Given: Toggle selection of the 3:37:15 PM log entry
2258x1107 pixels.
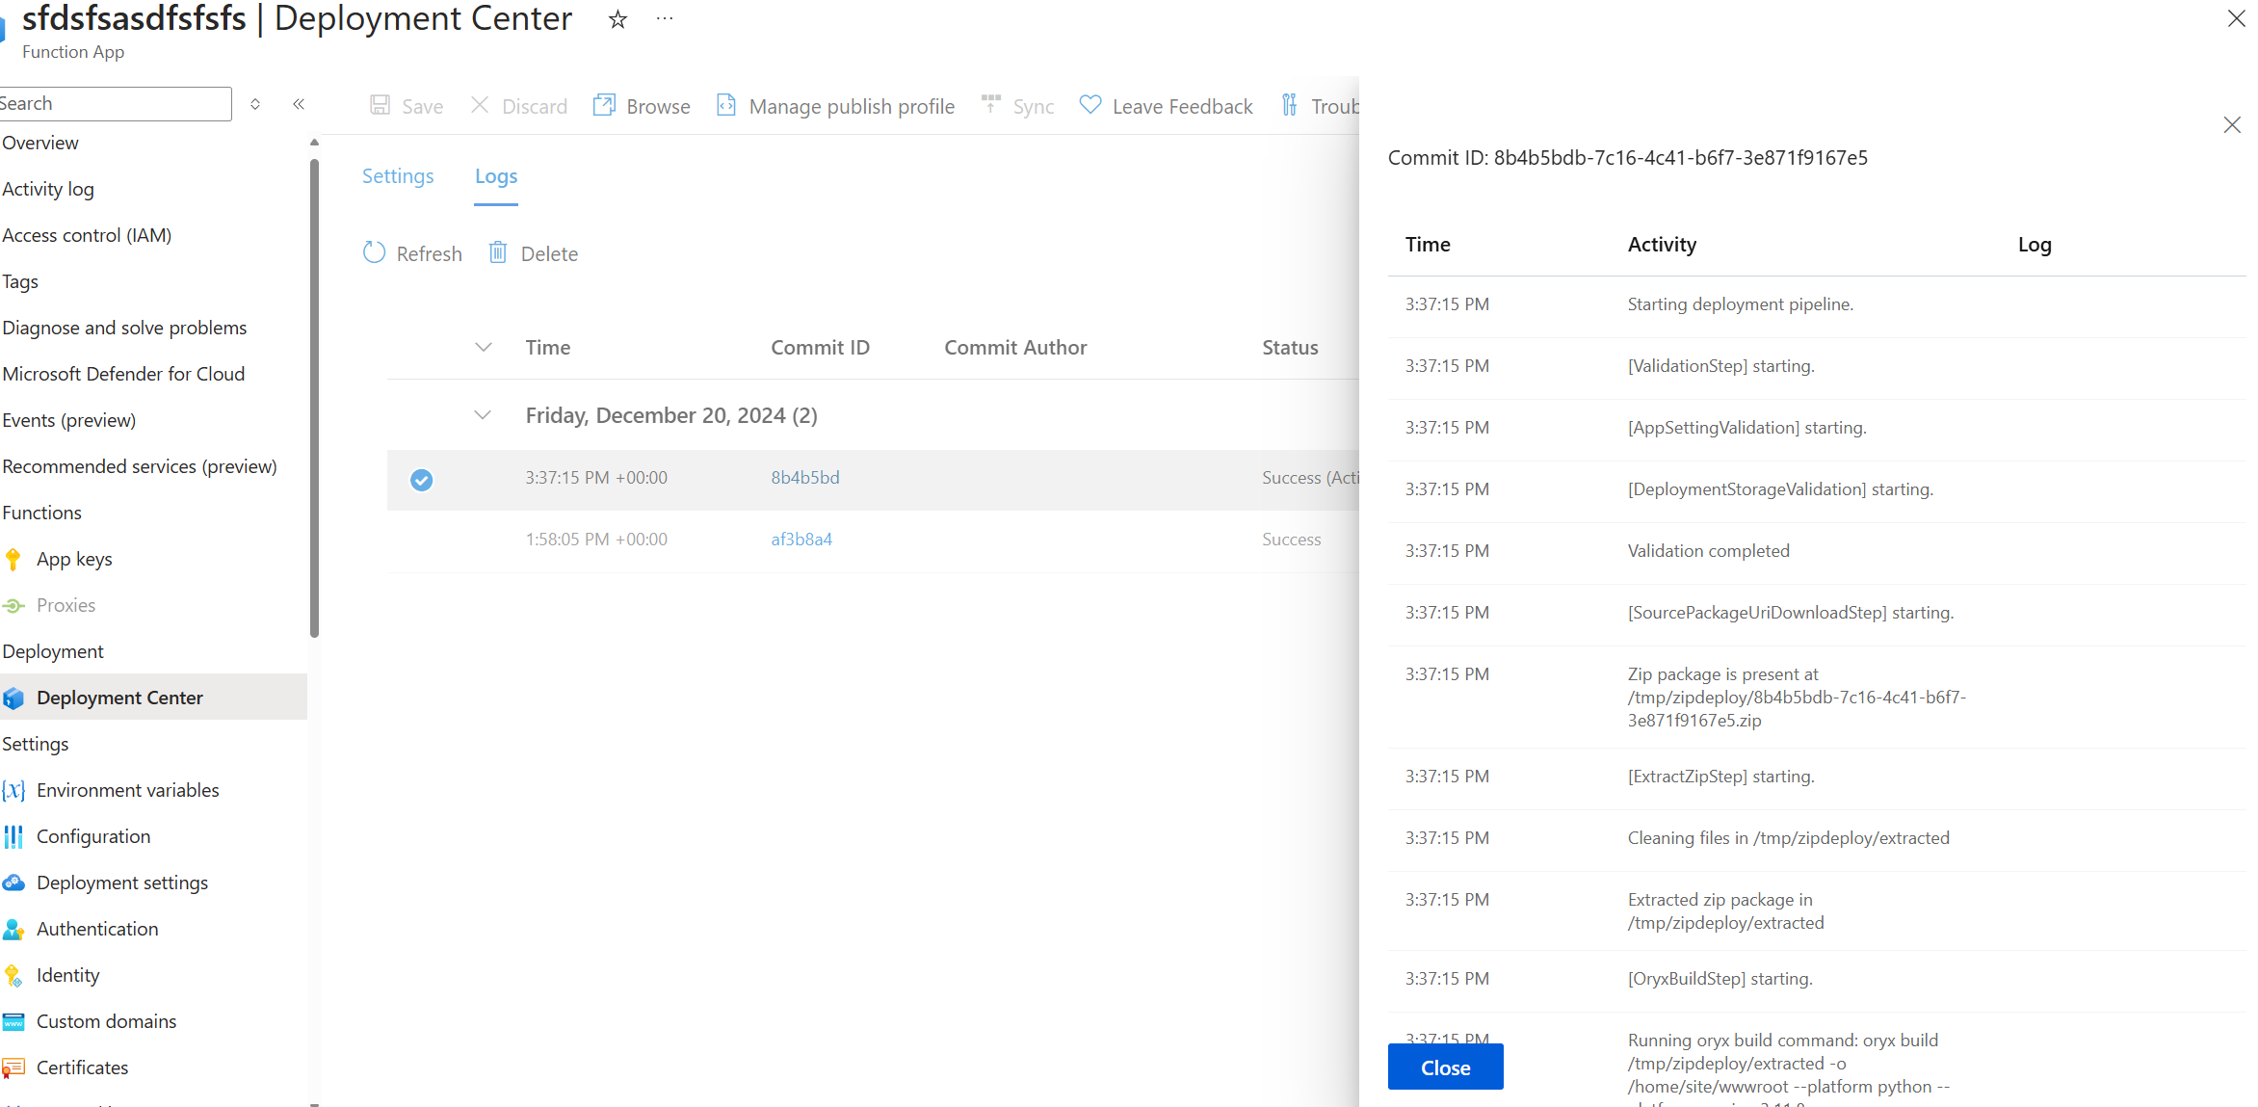Looking at the screenshot, I should click(x=421, y=479).
